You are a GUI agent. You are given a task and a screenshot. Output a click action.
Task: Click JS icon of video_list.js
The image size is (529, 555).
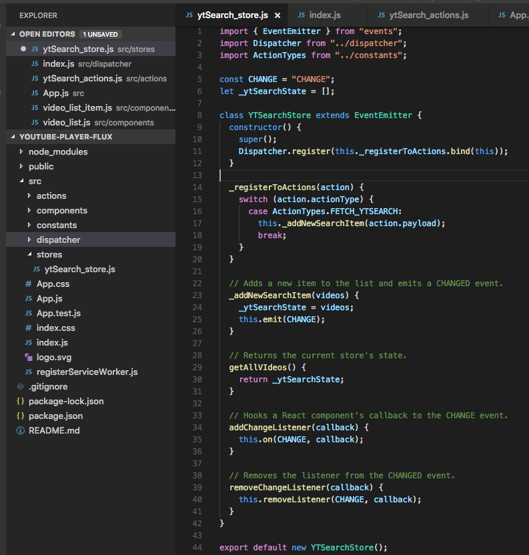(x=35, y=123)
